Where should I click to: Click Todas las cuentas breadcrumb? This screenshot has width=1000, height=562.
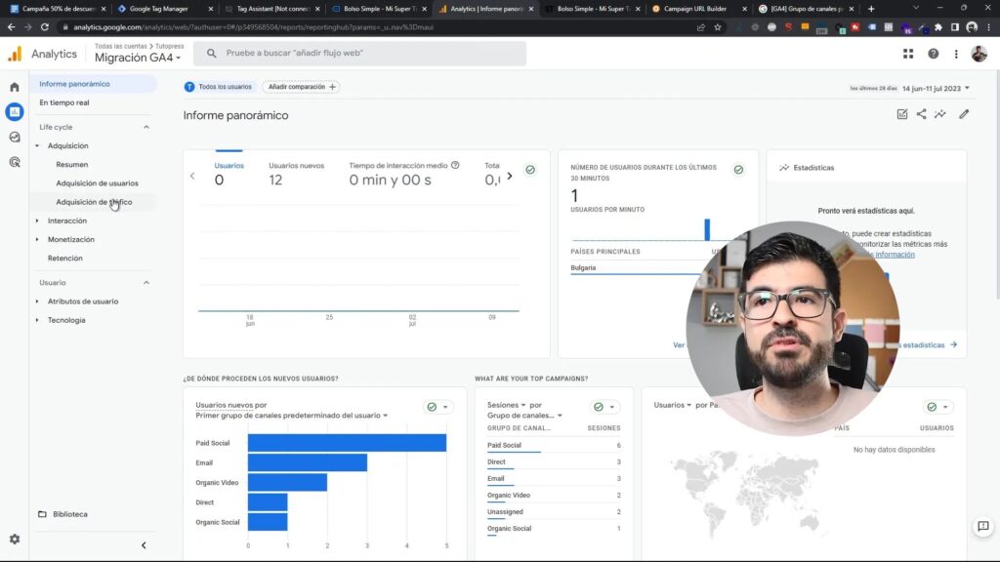pos(120,47)
